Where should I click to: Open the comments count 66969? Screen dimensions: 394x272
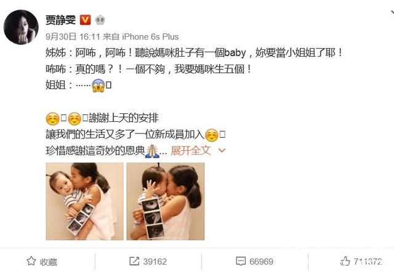coord(261,262)
